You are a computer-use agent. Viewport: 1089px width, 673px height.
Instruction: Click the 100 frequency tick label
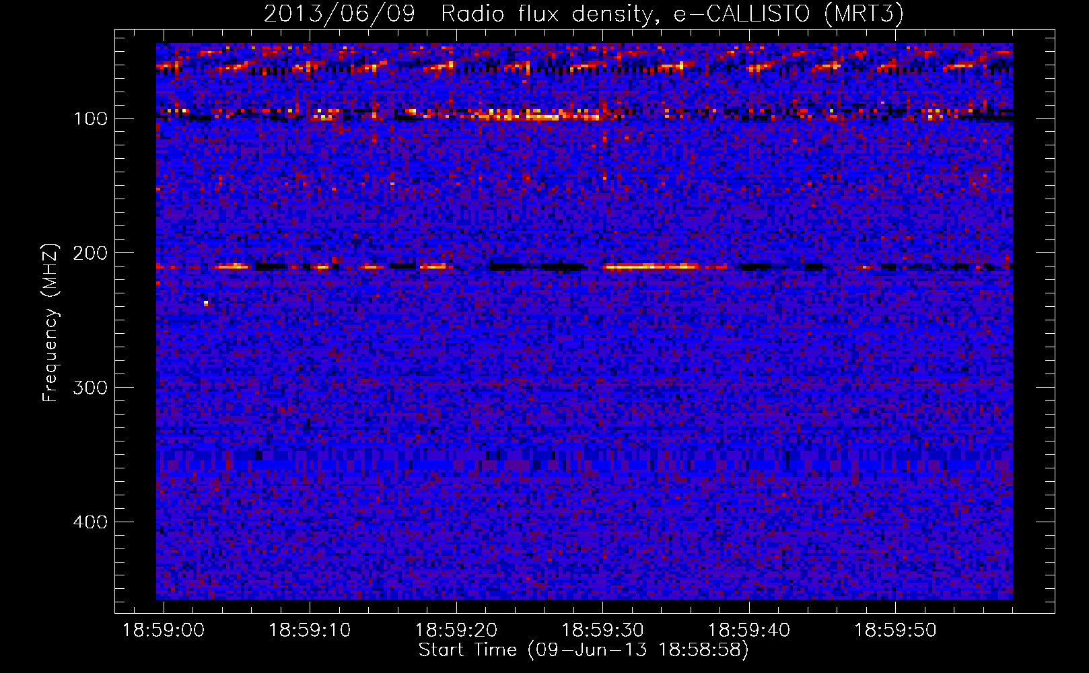[x=91, y=119]
